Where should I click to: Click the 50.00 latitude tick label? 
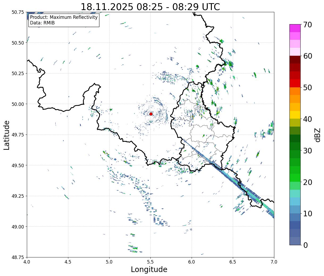coord(18,104)
